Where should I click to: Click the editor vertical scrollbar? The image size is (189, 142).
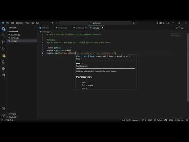(x=188, y=67)
